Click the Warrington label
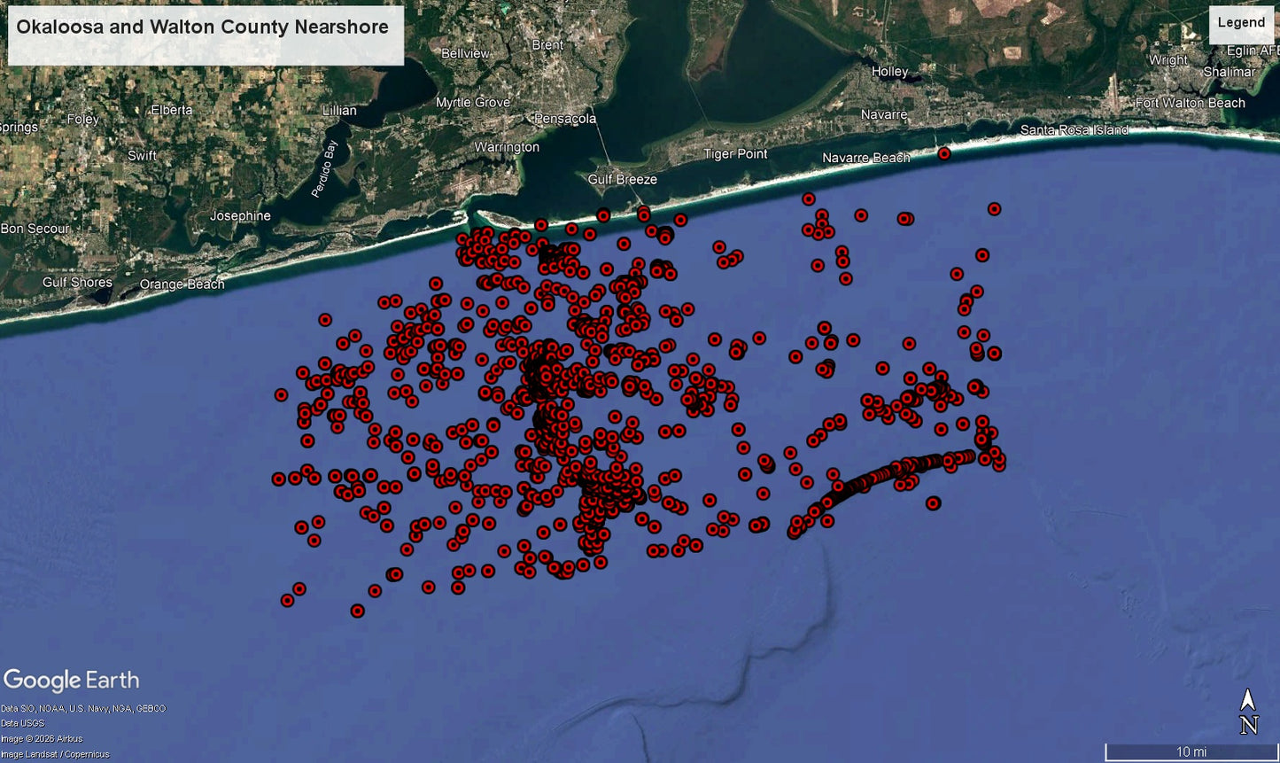This screenshot has width=1280, height=763. (507, 147)
